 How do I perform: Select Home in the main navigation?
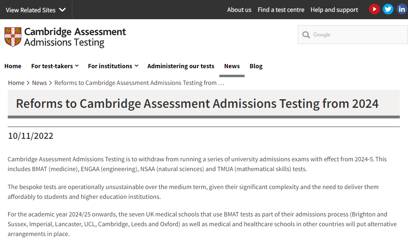tap(13, 66)
